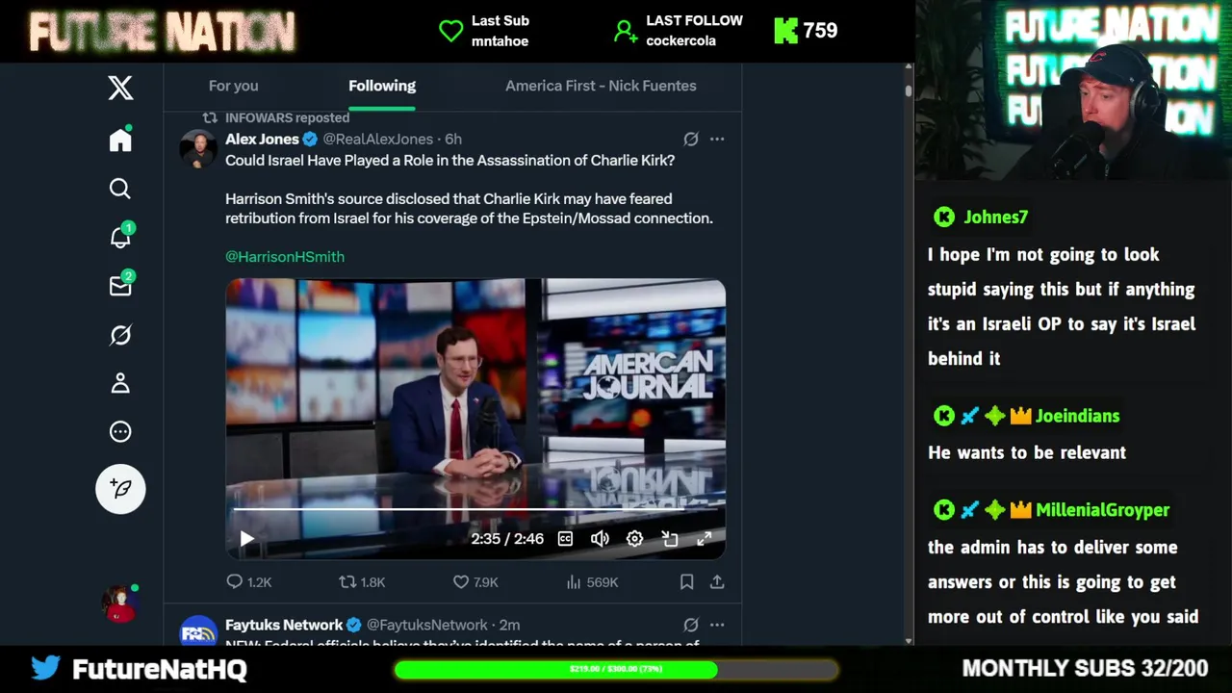The height and width of the screenshot is (693, 1232).
Task: Click the post headline about Charlie Kirk
Action: (449, 161)
